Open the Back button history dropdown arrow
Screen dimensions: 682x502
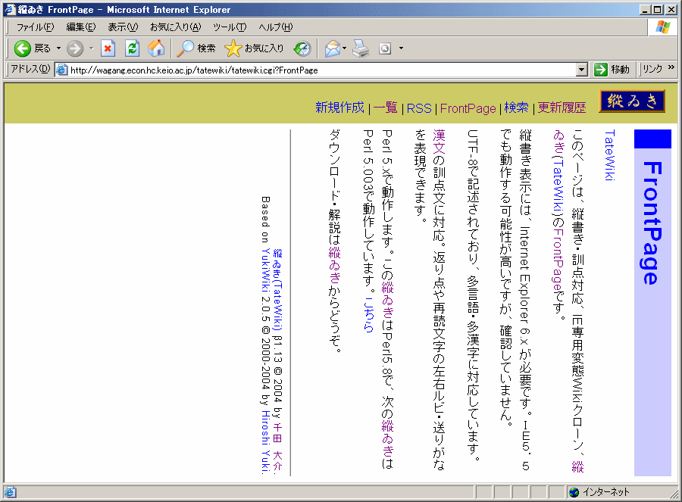pos(58,48)
